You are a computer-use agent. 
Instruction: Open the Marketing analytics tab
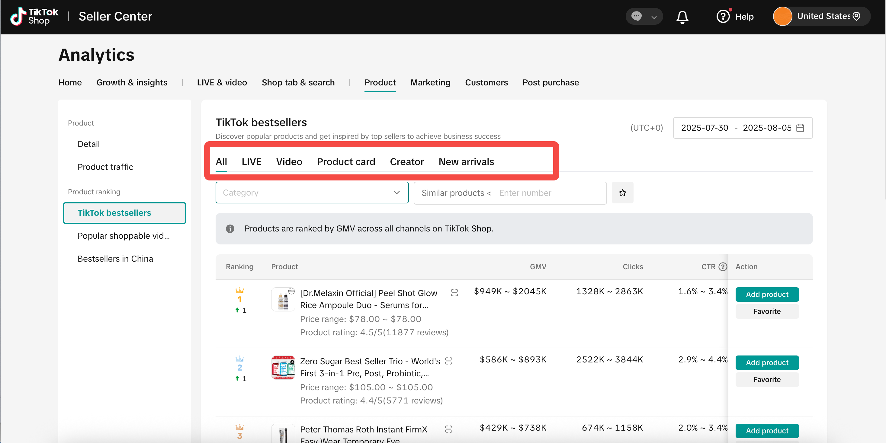point(430,82)
